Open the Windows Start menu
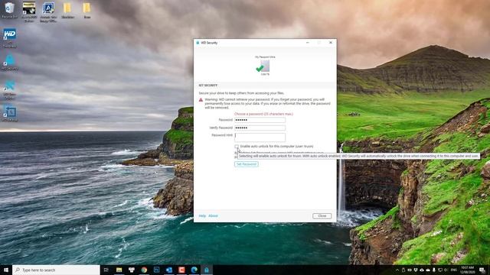This screenshot has height=275, width=490. [x=6, y=270]
